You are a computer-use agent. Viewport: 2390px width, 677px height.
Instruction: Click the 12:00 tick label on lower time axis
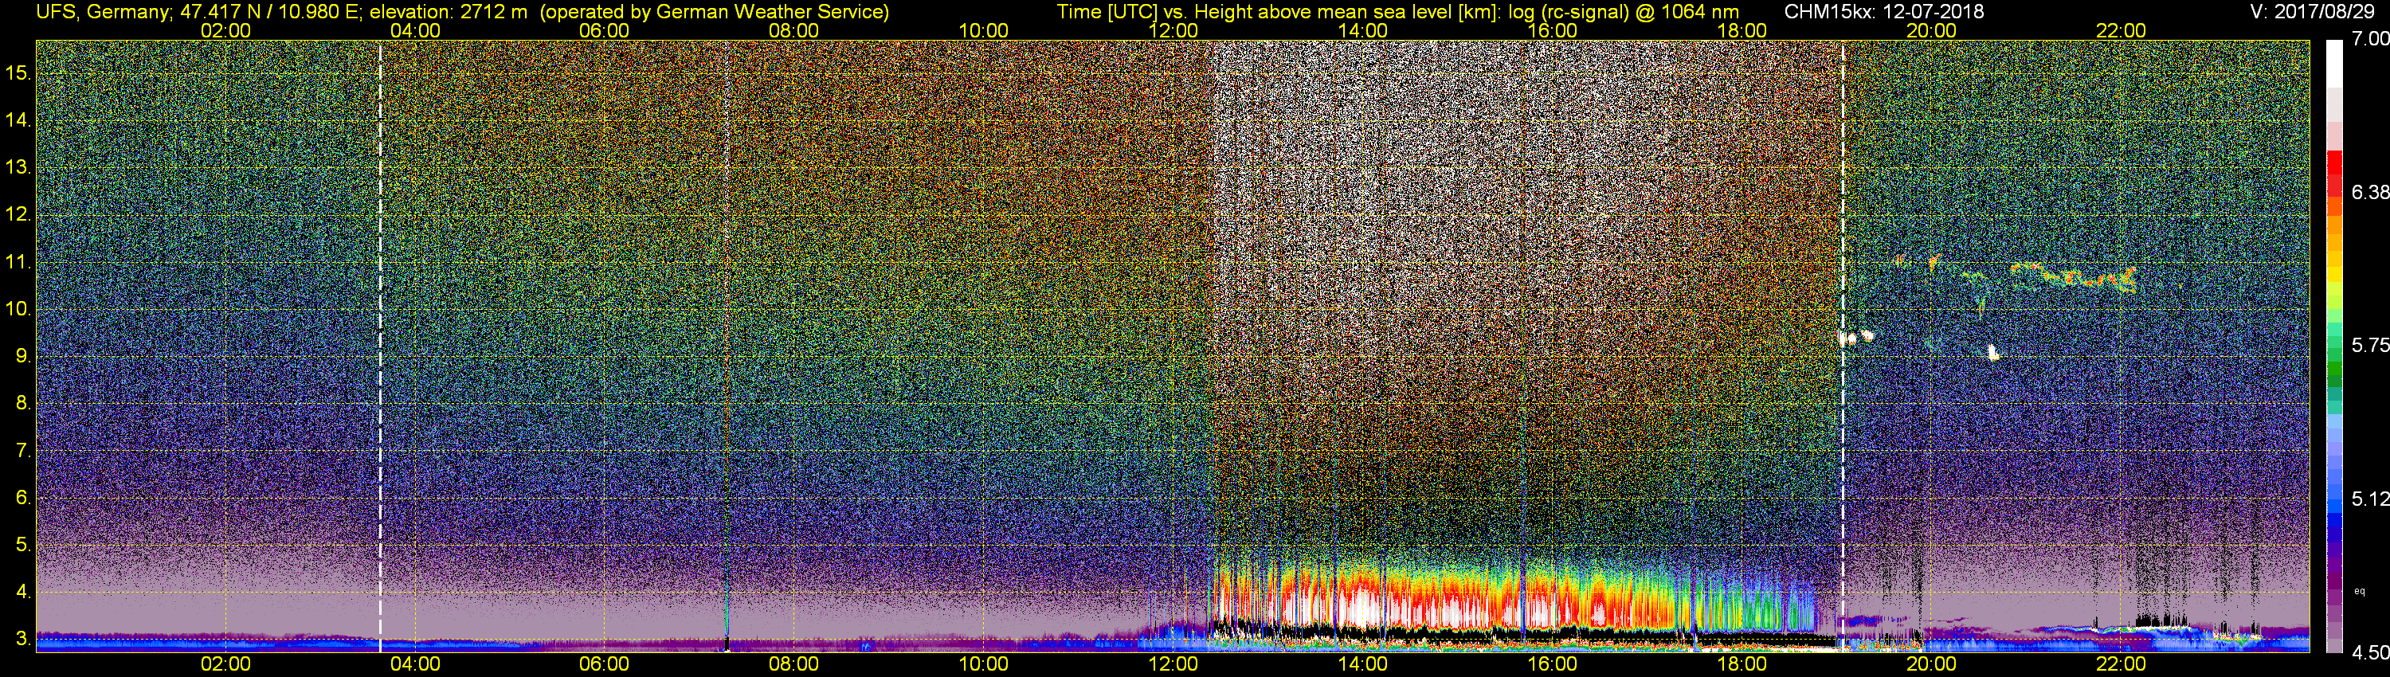tap(1173, 664)
